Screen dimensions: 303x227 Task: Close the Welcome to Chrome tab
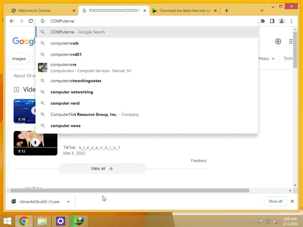click(74, 11)
